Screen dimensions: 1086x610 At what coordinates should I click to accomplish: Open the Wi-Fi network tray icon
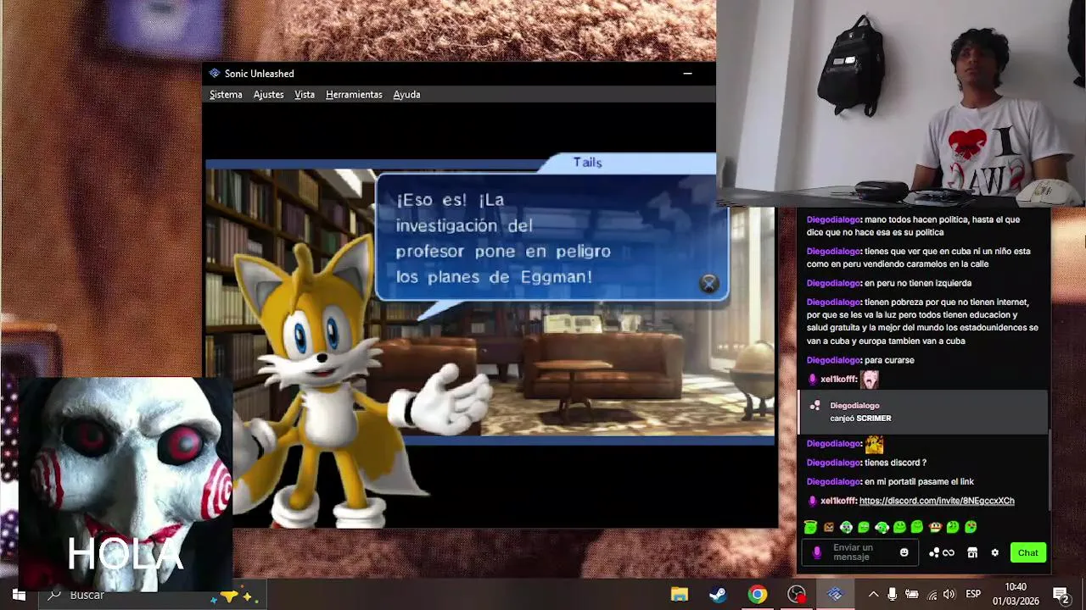click(931, 595)
